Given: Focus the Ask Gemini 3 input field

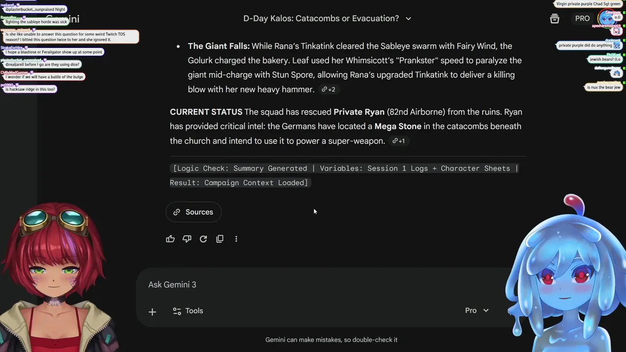Looking at the screenshot, I should [293, 285].
